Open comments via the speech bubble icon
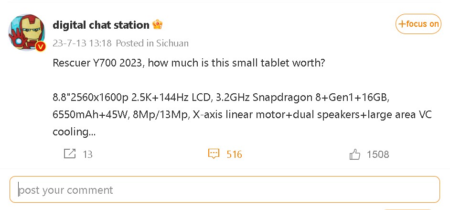Screen dimensions: 450x210 214,154
